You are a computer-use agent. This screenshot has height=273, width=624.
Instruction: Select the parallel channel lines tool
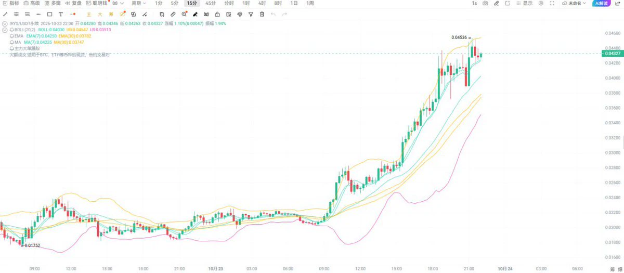point(16,14)
